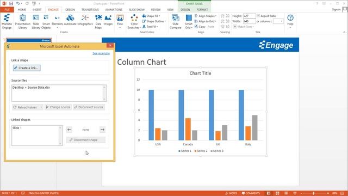Undo the last action

[x=18, y=4]
